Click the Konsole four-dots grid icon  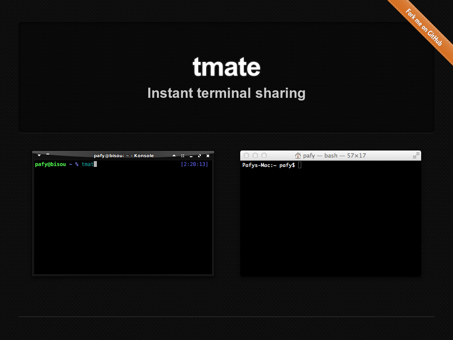tap(183, 156)
